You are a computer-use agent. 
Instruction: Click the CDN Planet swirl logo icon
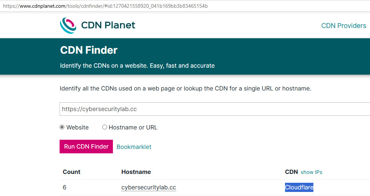pyautogui.click(x=68, y=25)
